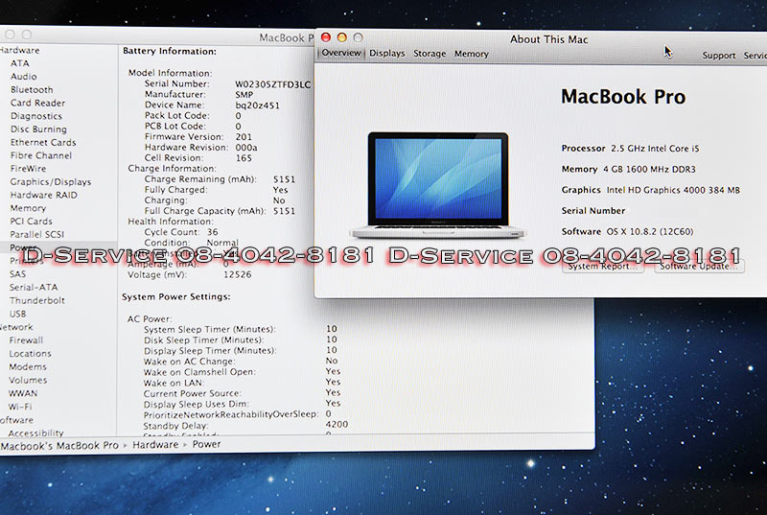Screen dimensions: 767x515
Task: Select the Memory tab
Action: pyautogui.click(x=471, y=54)
